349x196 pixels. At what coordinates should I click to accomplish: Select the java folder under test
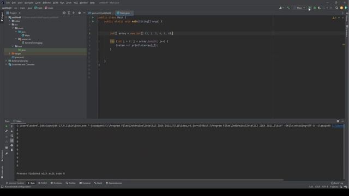[x=22, y=50]
